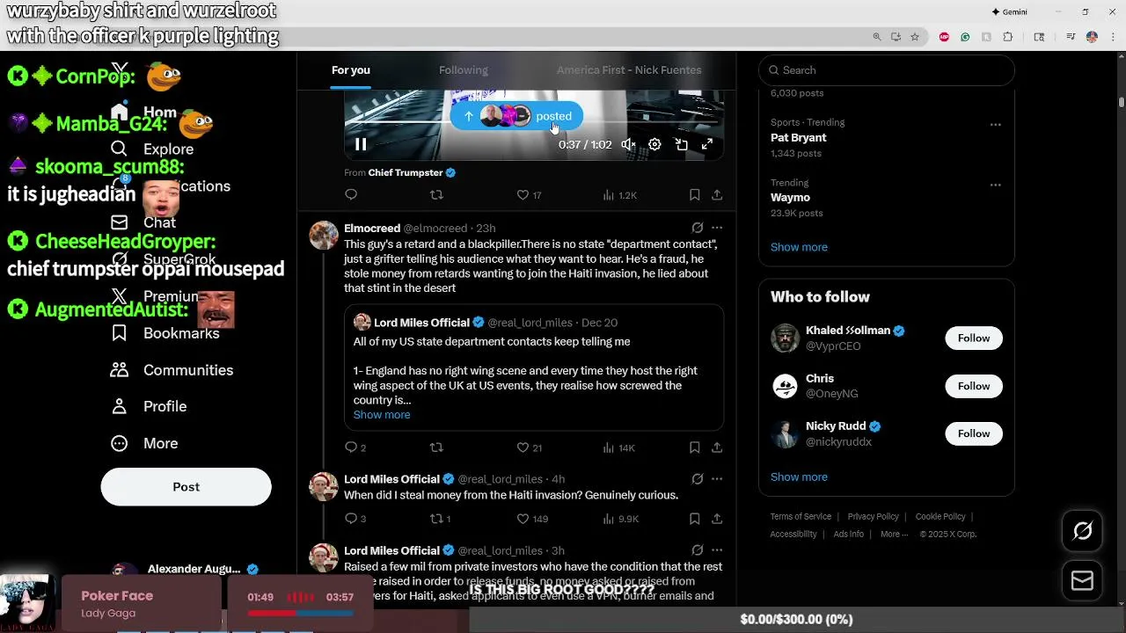This screenshot has width=1126, height=633.
Task: Click inside the X Search field
Action: point(887,70)
